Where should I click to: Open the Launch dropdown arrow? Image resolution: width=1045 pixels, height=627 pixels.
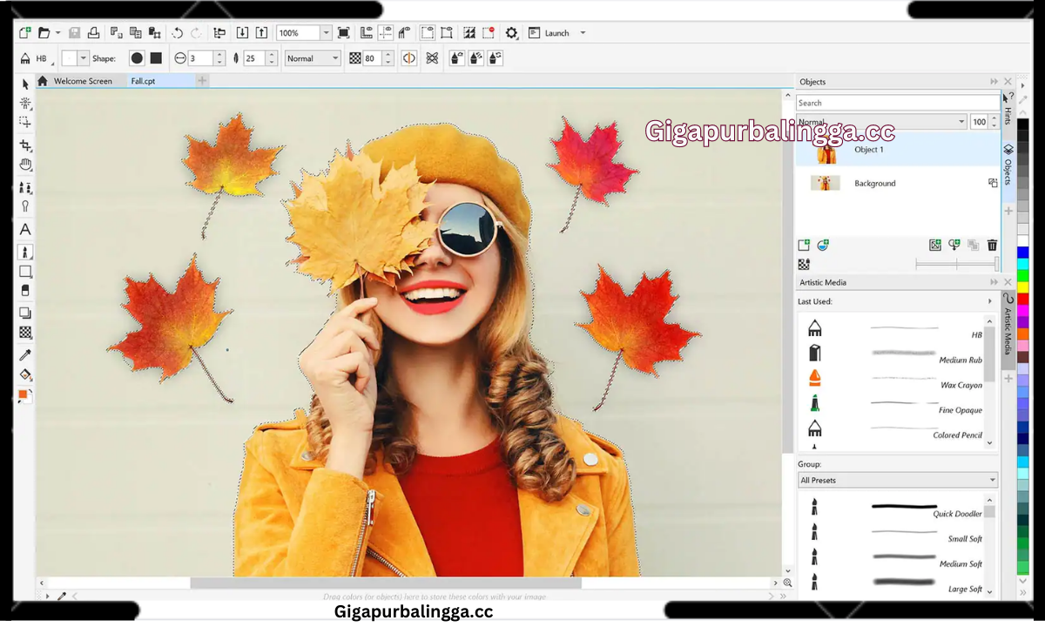[583, 33]
